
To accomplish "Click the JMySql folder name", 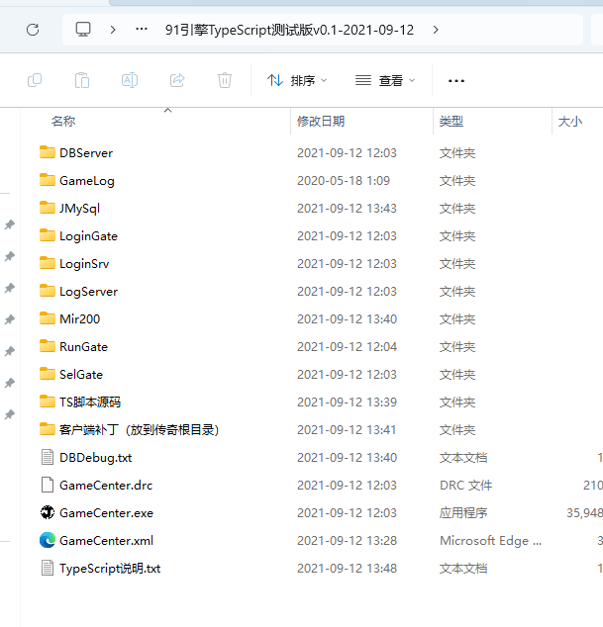I will 79,209.
